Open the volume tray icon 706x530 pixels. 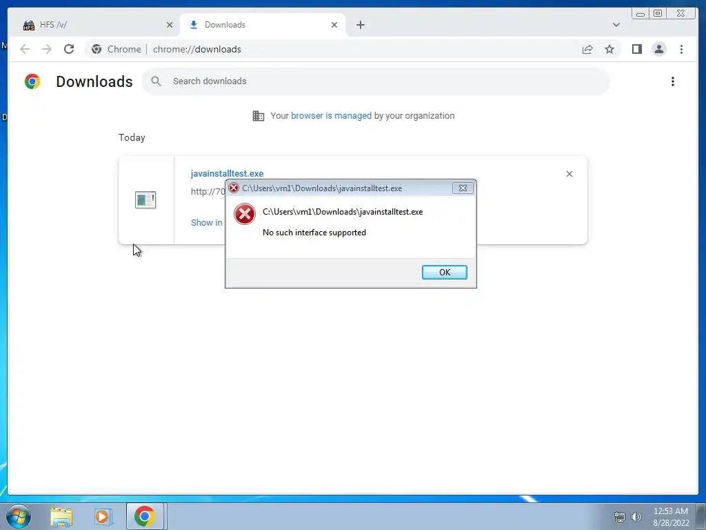coord(636,517)
